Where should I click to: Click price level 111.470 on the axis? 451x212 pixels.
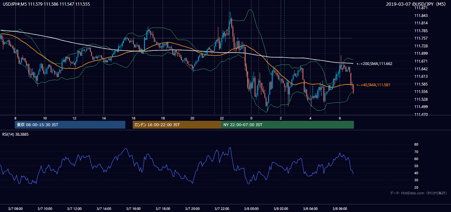click(421, 114)
